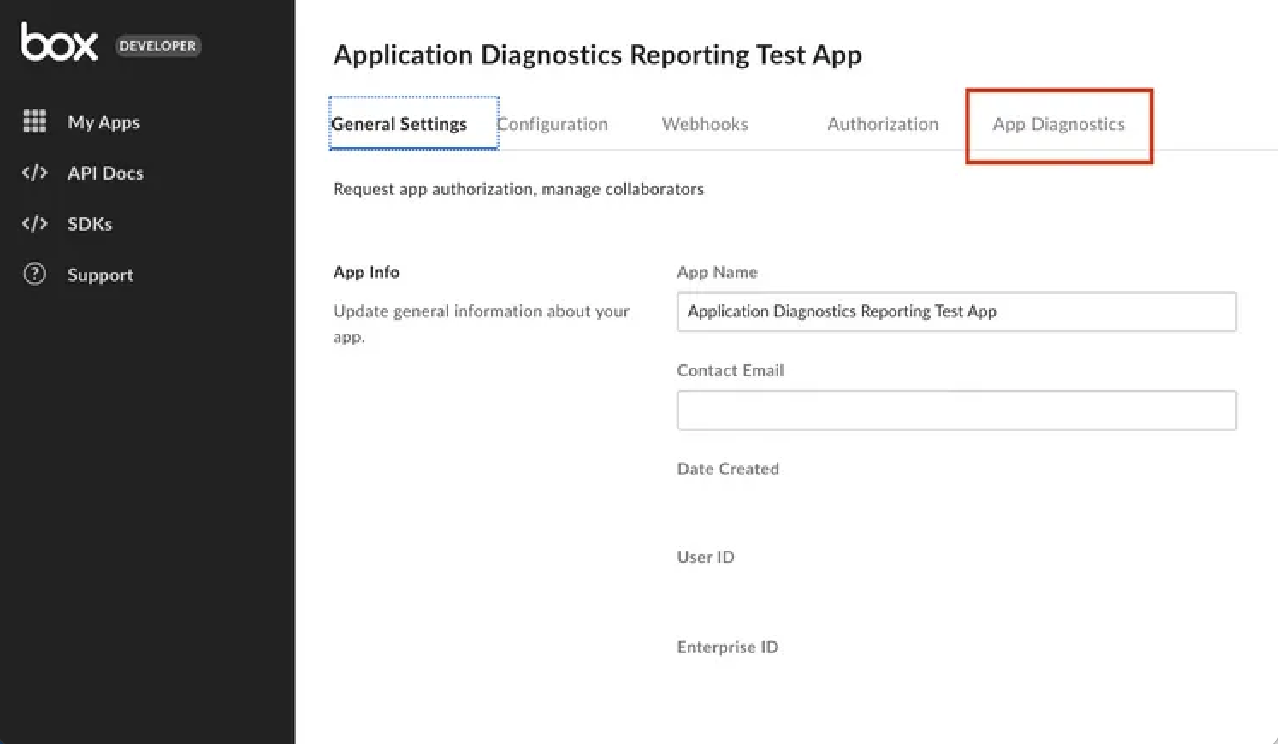
Task: Click the SDKs code bracket icon
Action: 34,223
